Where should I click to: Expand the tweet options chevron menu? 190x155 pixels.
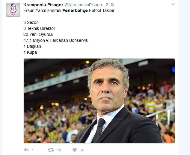[173, 5]
